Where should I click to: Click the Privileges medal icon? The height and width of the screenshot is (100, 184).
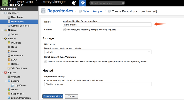pos(9,43)
